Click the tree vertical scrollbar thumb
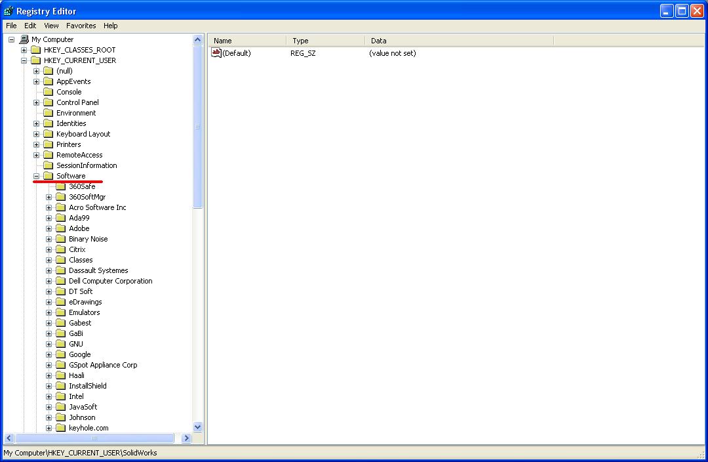The width and height of the screenshot is (708, 462). (198, 127)
